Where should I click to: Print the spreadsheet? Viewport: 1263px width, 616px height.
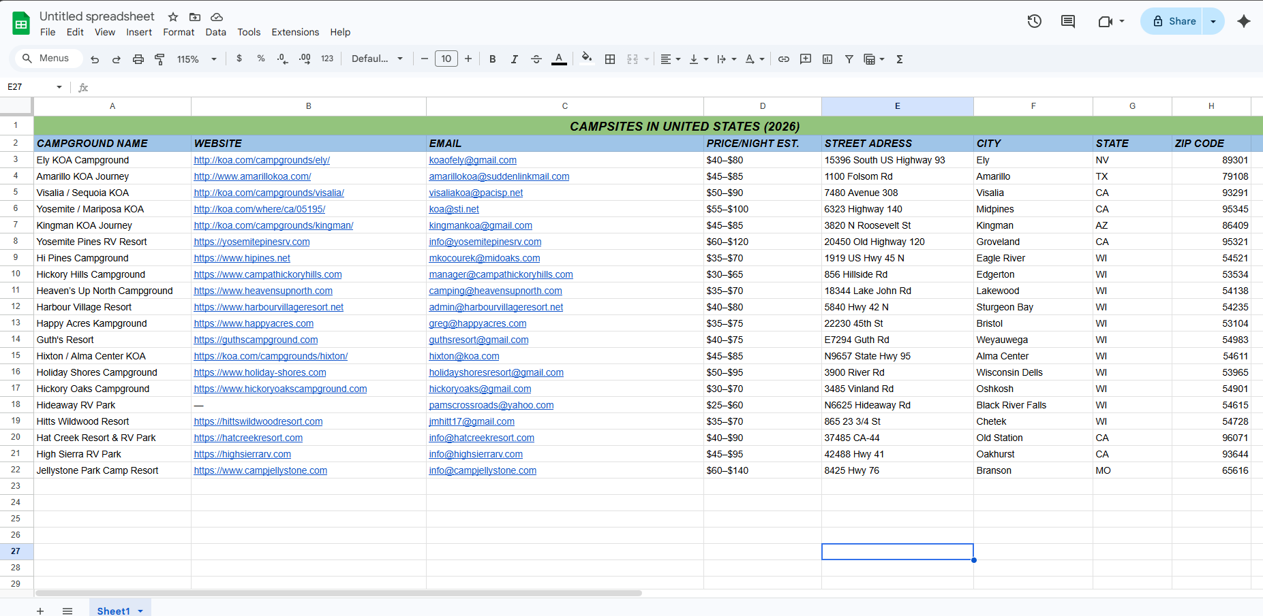138,59
